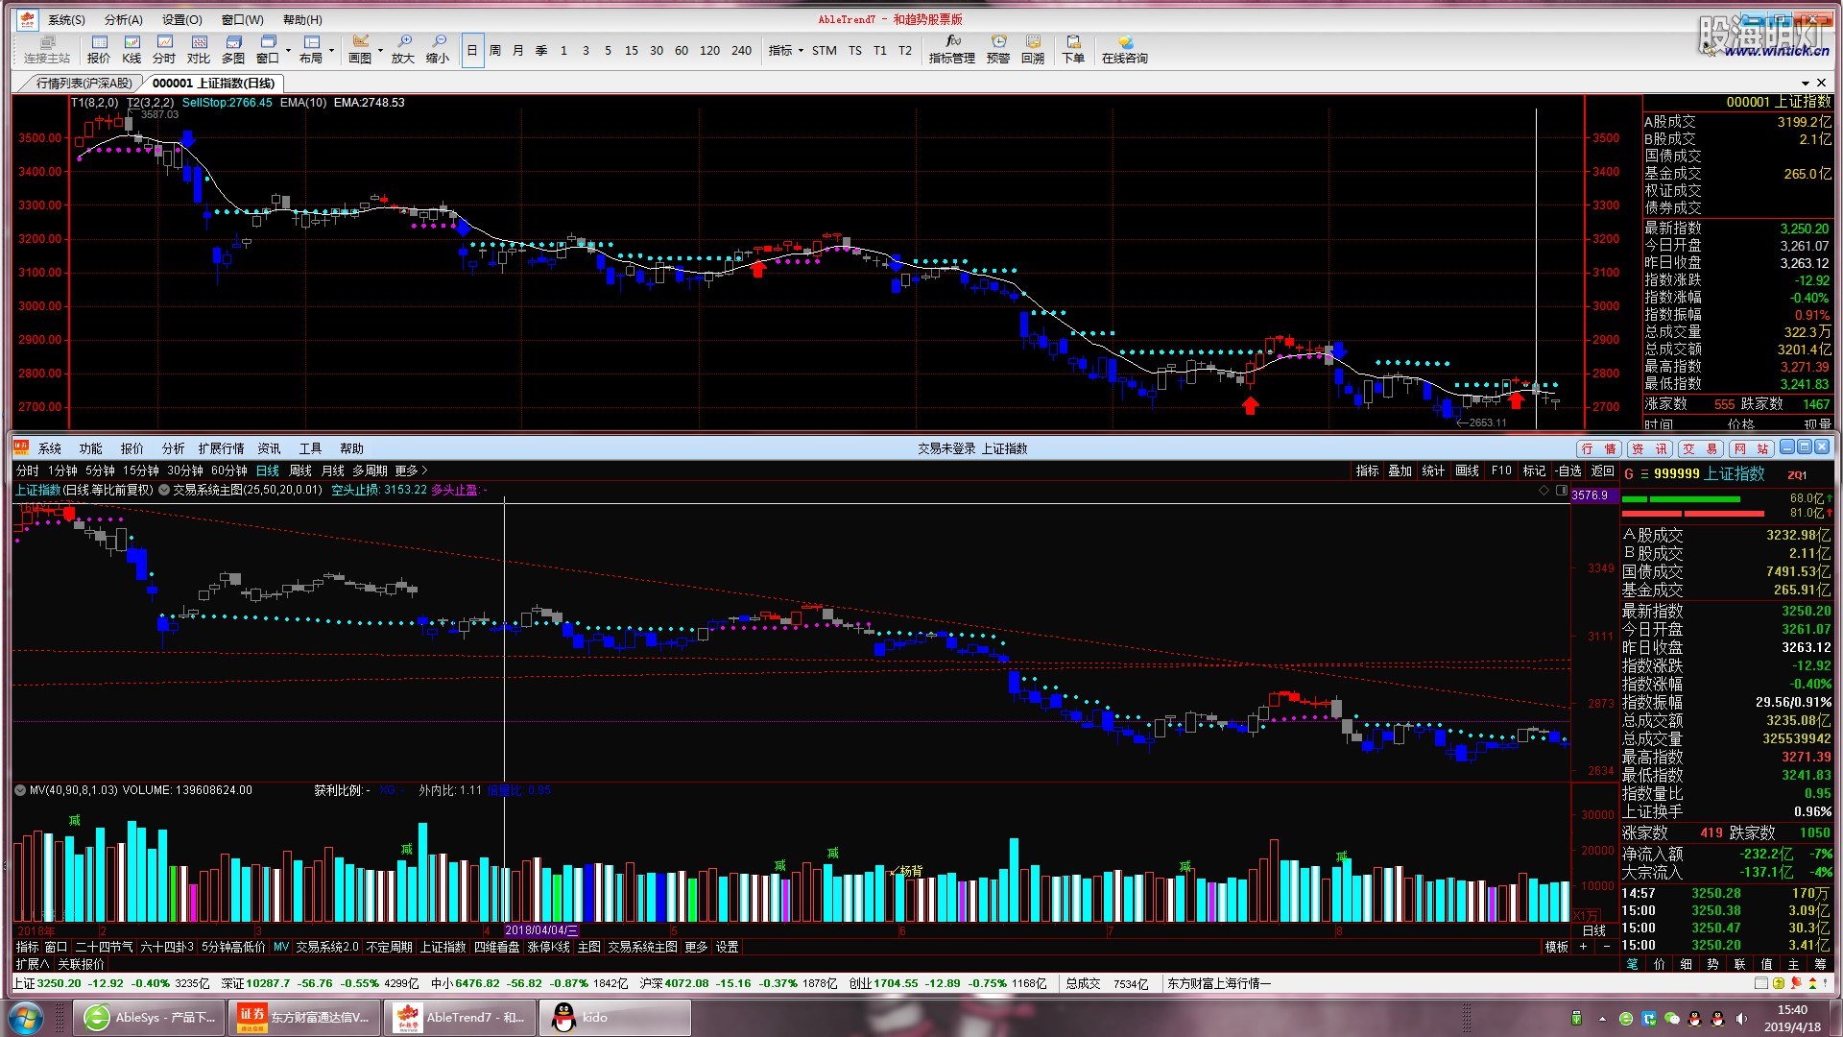Expand the 布局 dropdown arrow
Image resolution: width=1843 pixels, height=1037 pixels.
click(x=331, y=50)
